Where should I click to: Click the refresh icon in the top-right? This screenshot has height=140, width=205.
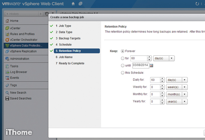click(x=197, y=4)
